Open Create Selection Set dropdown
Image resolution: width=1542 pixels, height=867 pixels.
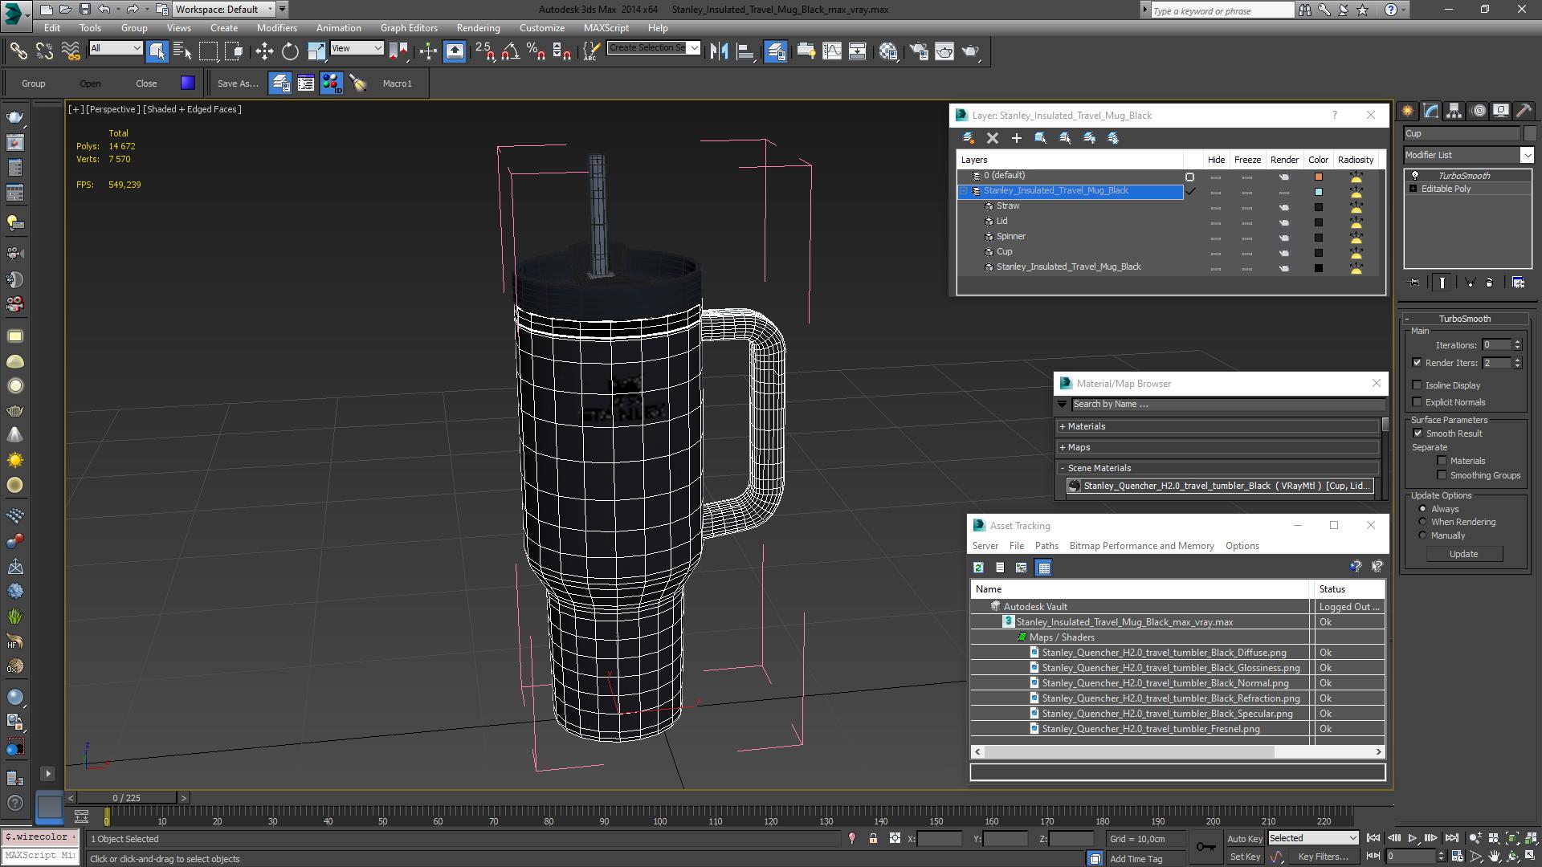point(654,48)
